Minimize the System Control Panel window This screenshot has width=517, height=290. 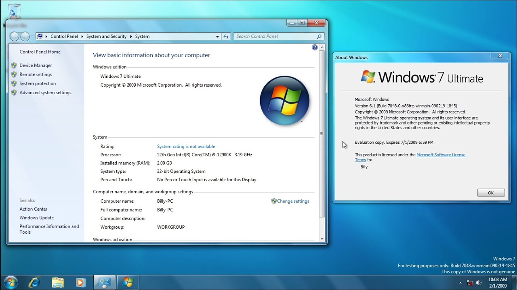tap(292, 23)
